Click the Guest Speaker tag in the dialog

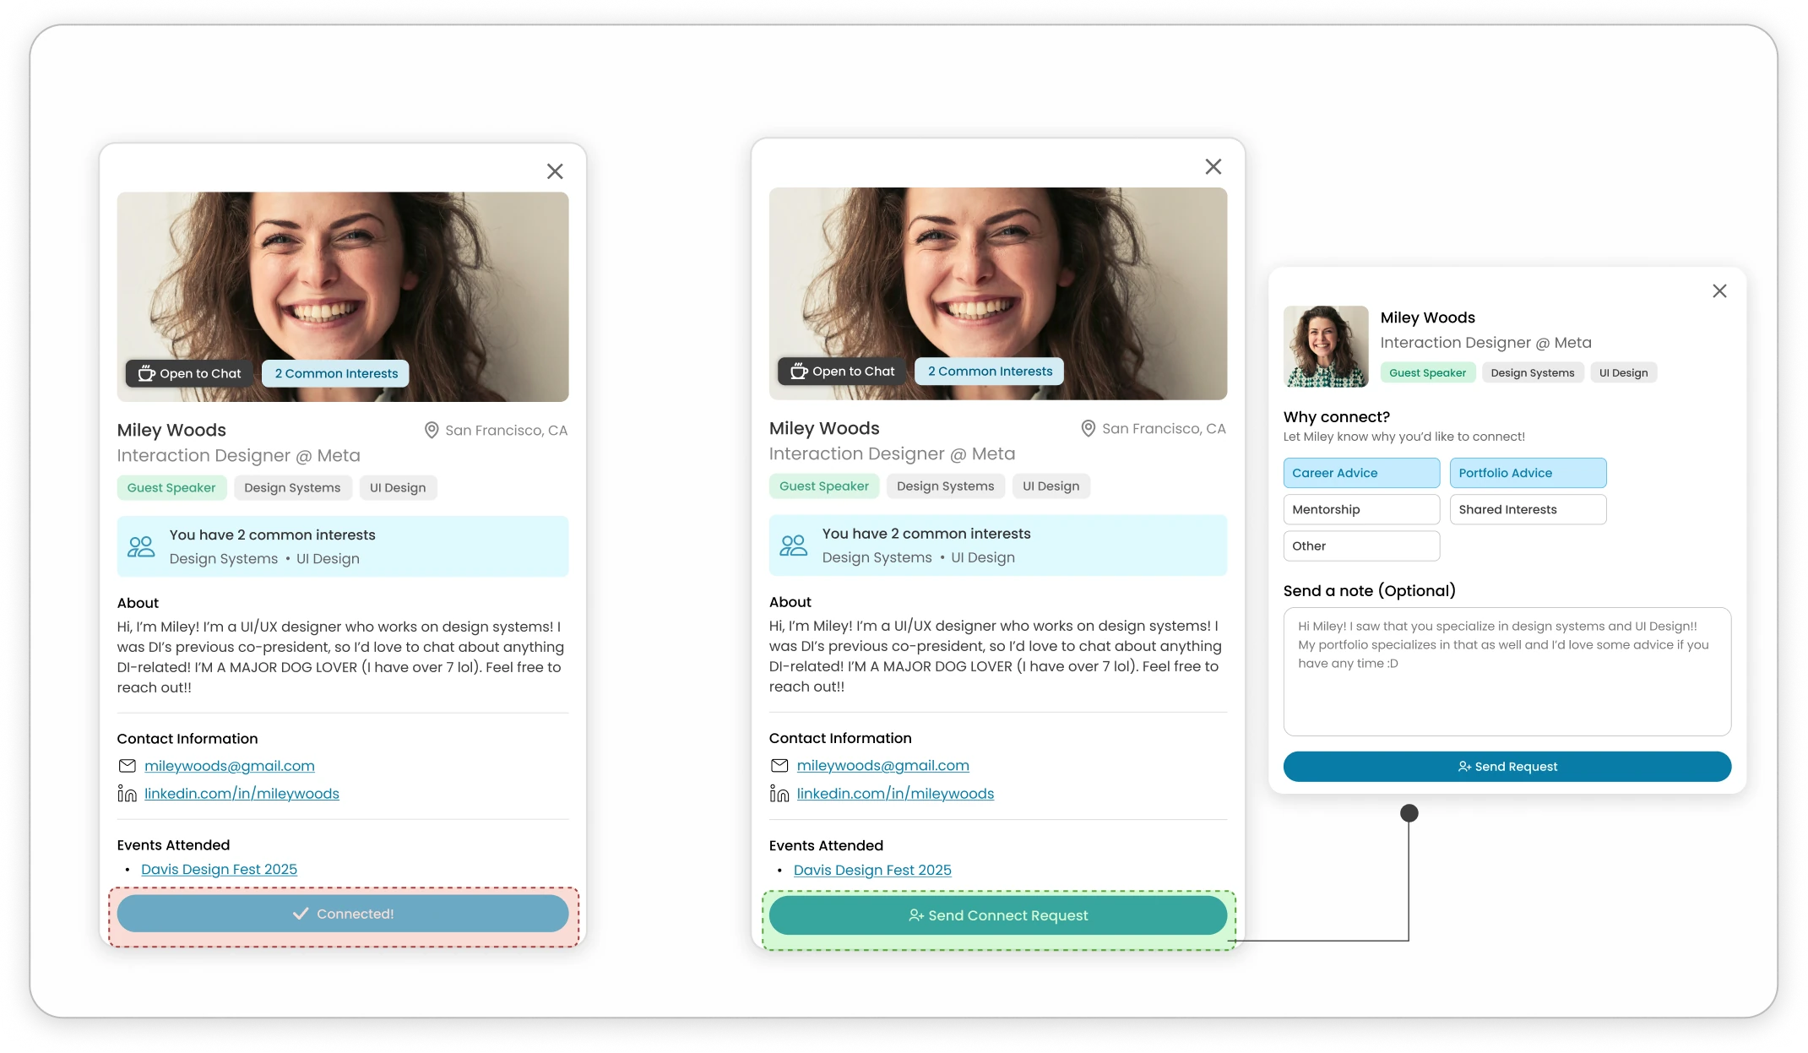tap(1427, 372)
